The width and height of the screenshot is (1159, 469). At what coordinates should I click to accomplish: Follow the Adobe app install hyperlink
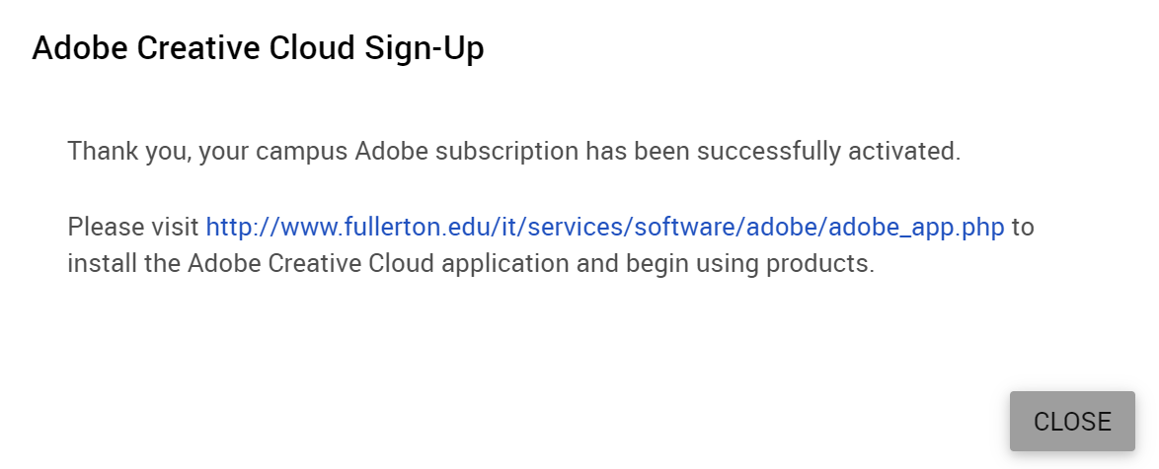click(x=604, y=228)
